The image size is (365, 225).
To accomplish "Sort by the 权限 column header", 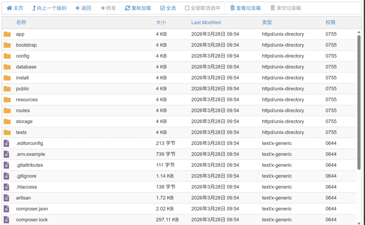I will pyautogui.click(x=331, y=22).
